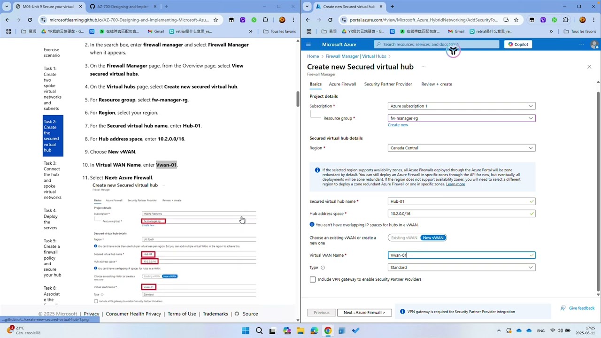The width and height of the screenshot is (601, 338).
Task: Open extensions puzzle icon in right browser
Action: click(x=566, y=20)
